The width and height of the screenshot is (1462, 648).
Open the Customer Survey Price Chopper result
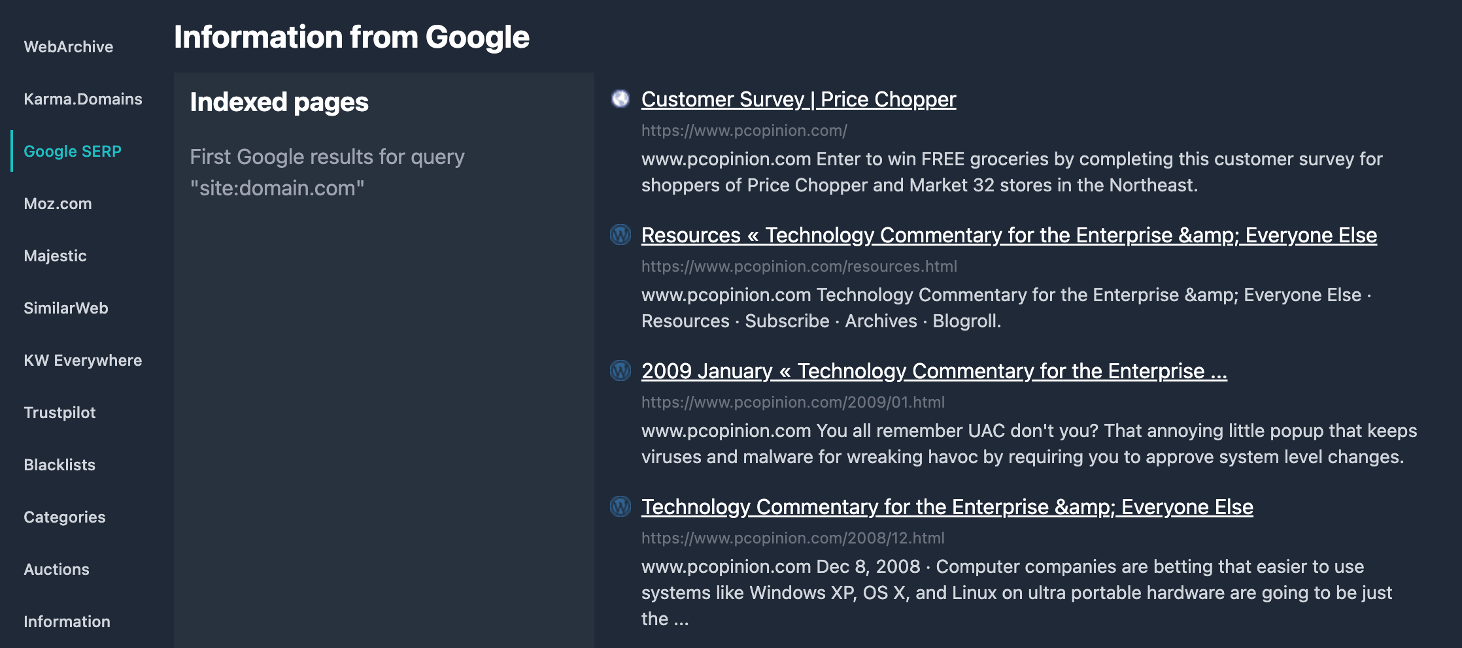tap(798, 99)
